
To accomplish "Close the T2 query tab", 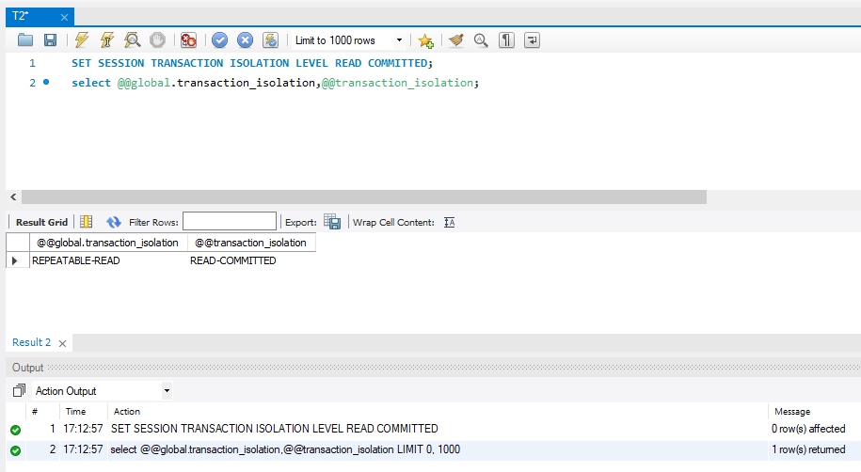I will 64,18.
